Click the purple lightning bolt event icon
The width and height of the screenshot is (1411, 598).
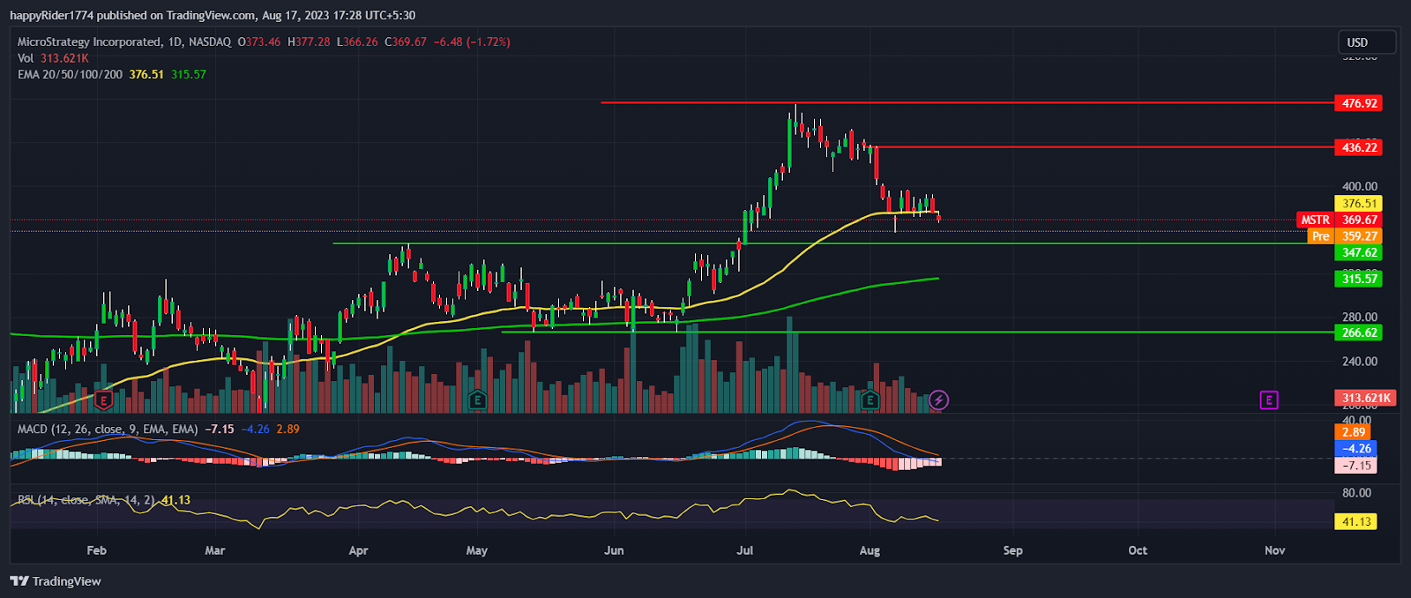click(x=938, y=400)
